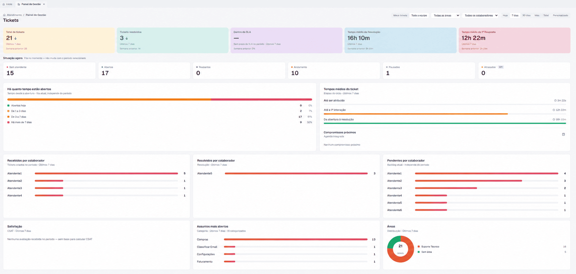Click the De 1 a 3 dias legend row
This screenshot has width=576, height=274.
tap(160, 111)
